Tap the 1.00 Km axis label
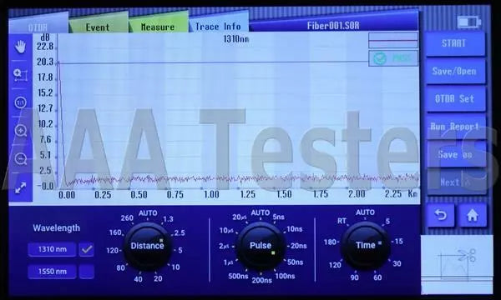Screen dimensions: 501x300 click(x=211, y=194)
